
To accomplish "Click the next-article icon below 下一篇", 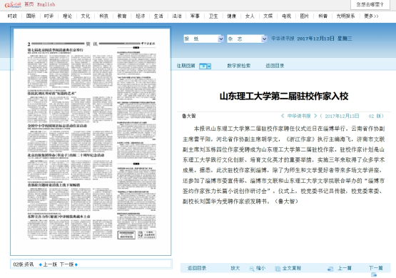I will (x=374, y=274).
